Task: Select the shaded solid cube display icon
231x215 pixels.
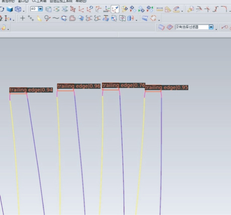Action: click(10, 9)
